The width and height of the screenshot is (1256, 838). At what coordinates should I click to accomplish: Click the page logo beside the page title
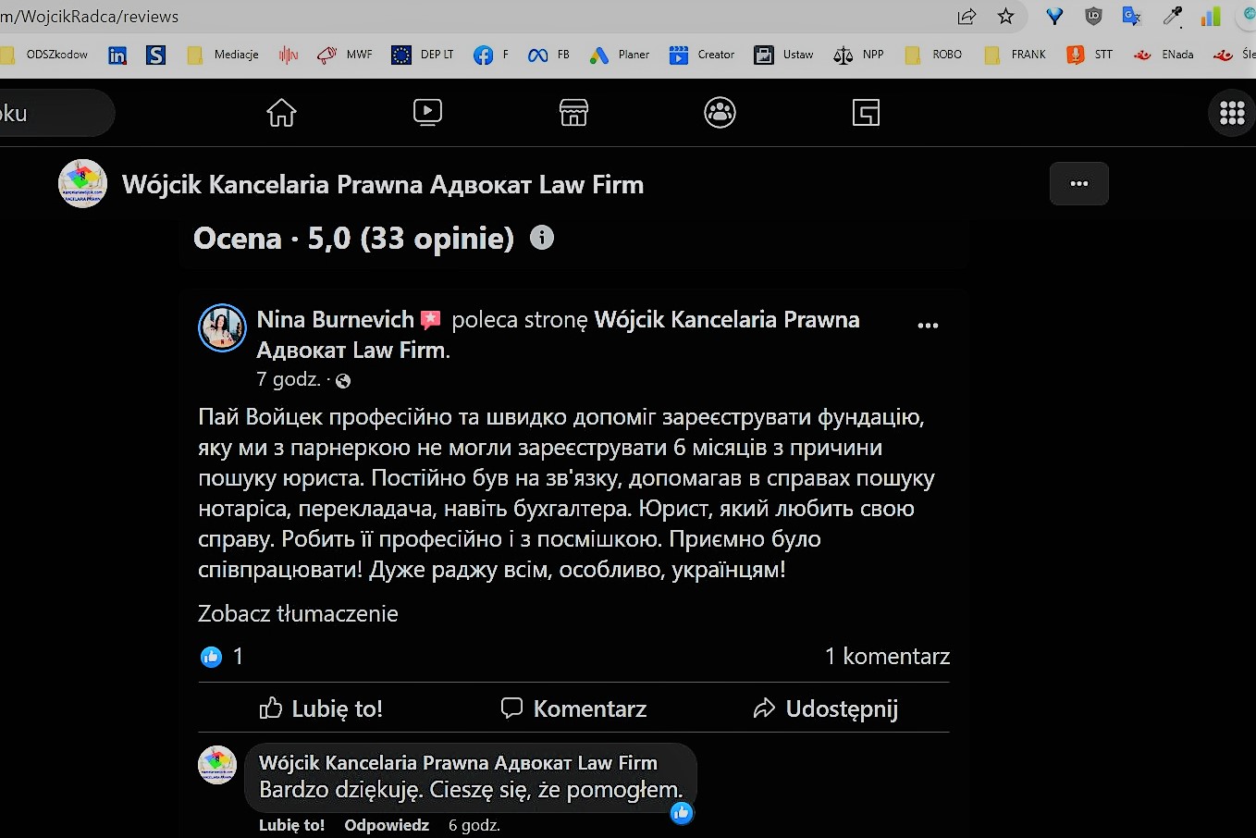pyautogui.click(x=83, y=183)
